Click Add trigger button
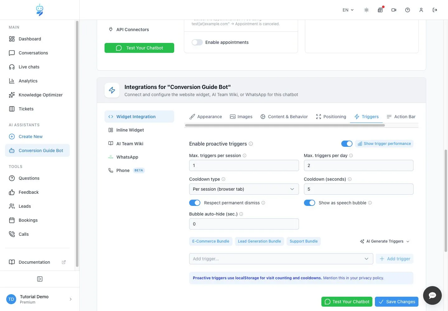 pos(395,259)
